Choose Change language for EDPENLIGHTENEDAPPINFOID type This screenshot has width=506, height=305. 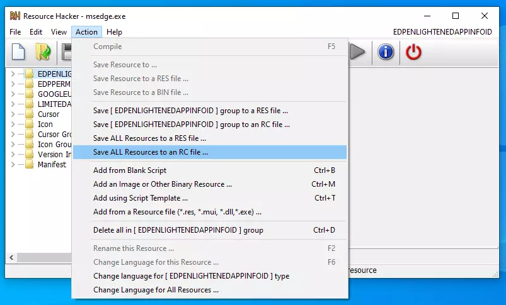pyautogui.click(x=210, y=276)
